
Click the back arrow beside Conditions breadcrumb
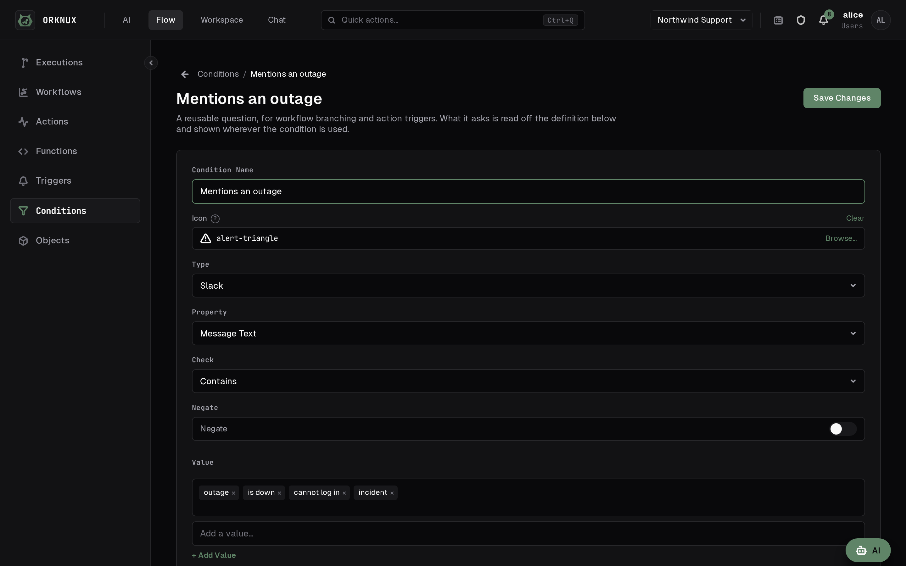185,74
